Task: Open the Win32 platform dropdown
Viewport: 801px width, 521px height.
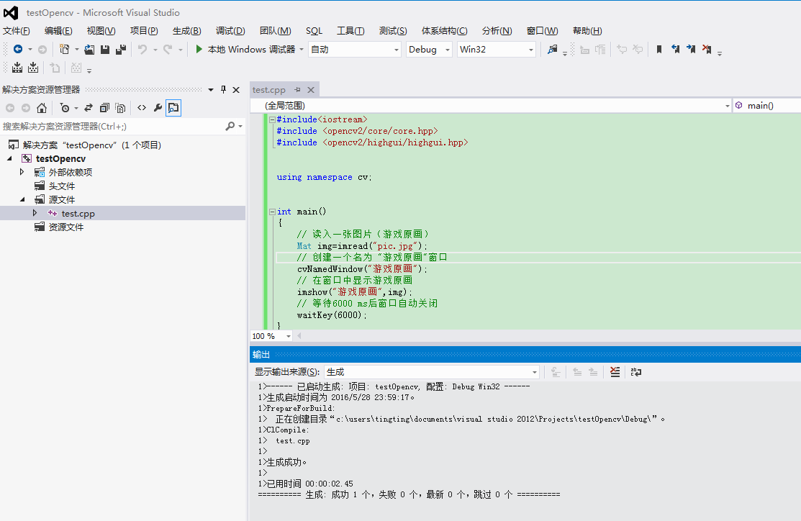Action: (497, 50)
